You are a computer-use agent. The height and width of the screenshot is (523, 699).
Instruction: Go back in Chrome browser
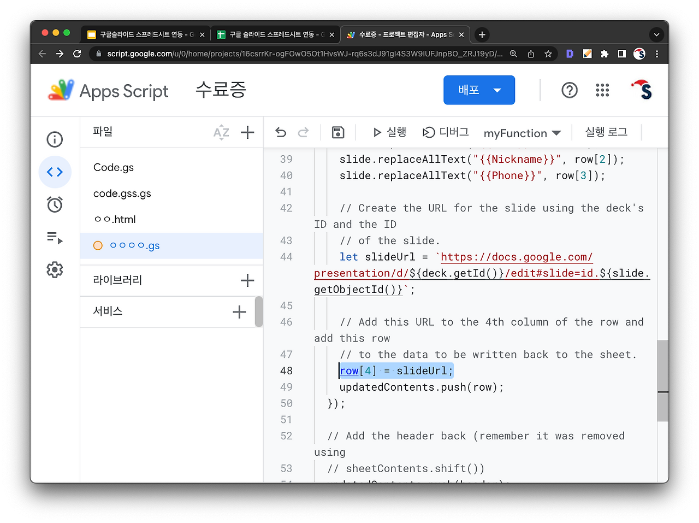(x=43, y=54)
